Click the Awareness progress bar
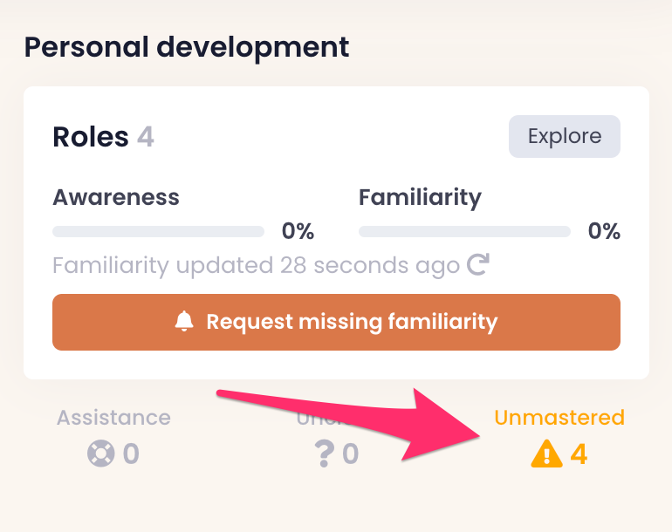 158,232
